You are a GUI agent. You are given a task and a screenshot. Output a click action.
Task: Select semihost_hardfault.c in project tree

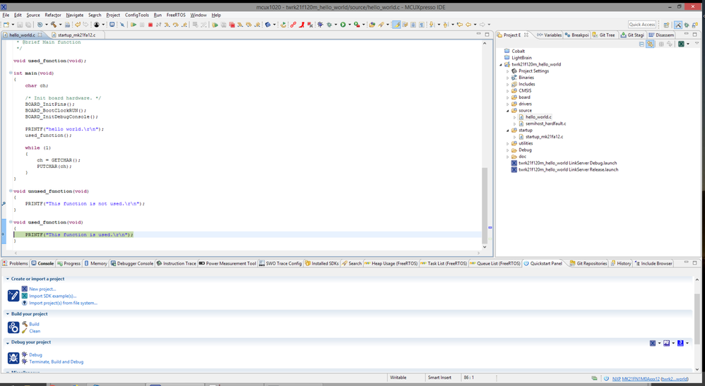(545, 123)
